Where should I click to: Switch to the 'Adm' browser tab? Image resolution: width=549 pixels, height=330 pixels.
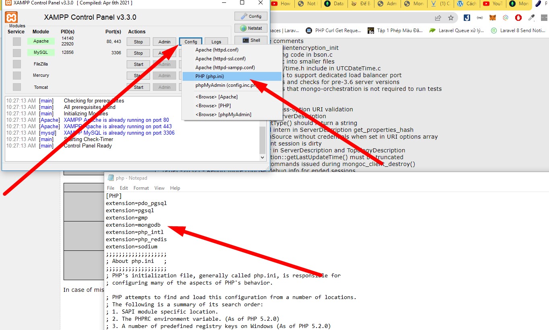coord(387,4)
